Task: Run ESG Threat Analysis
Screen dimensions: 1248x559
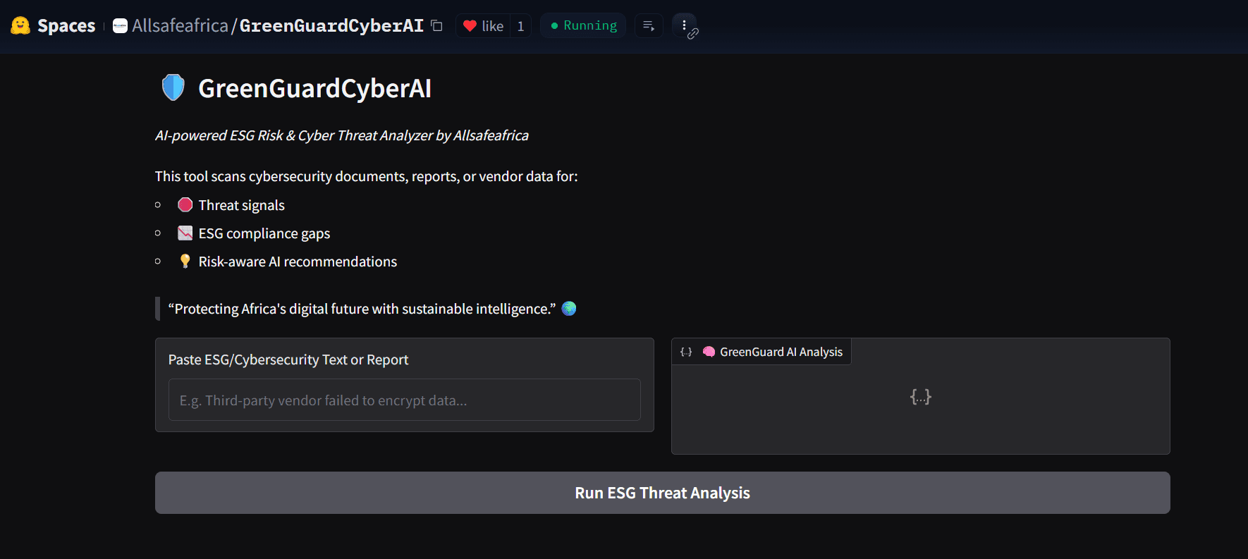Action: coord(663,493)
